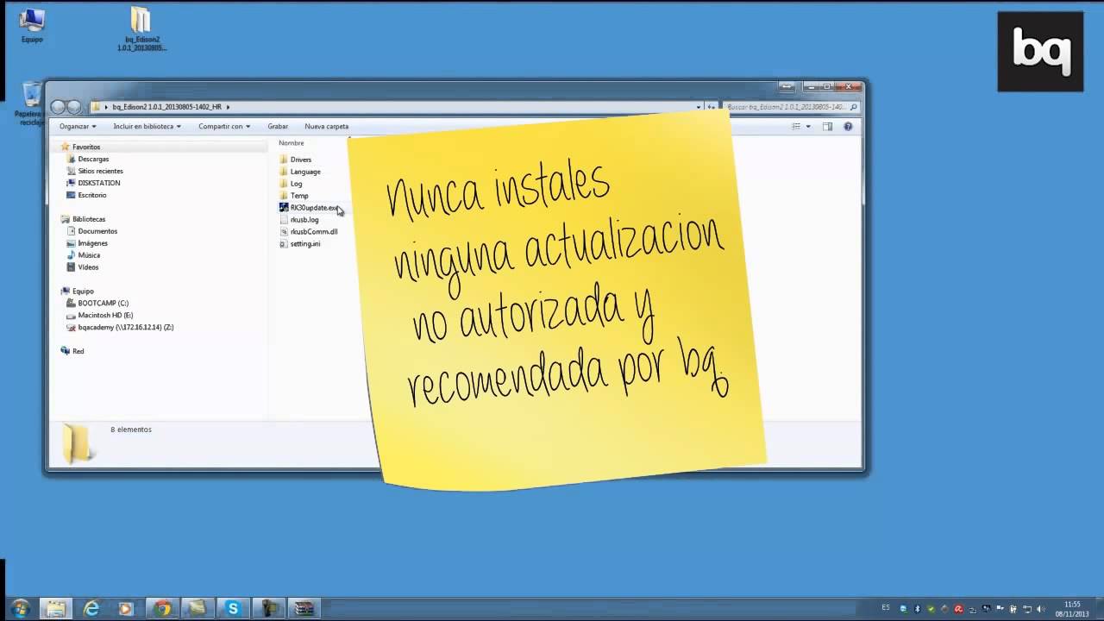Select the setting.ini file
1104x621 pixels.
(x=299, y=244)
